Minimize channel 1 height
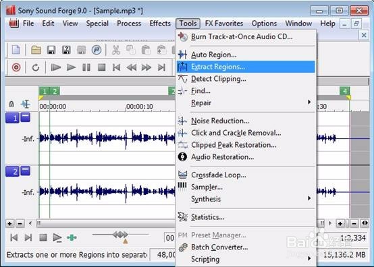 25,117
